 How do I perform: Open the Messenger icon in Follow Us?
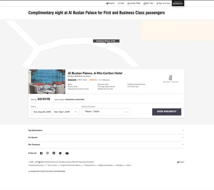[60, 153]
